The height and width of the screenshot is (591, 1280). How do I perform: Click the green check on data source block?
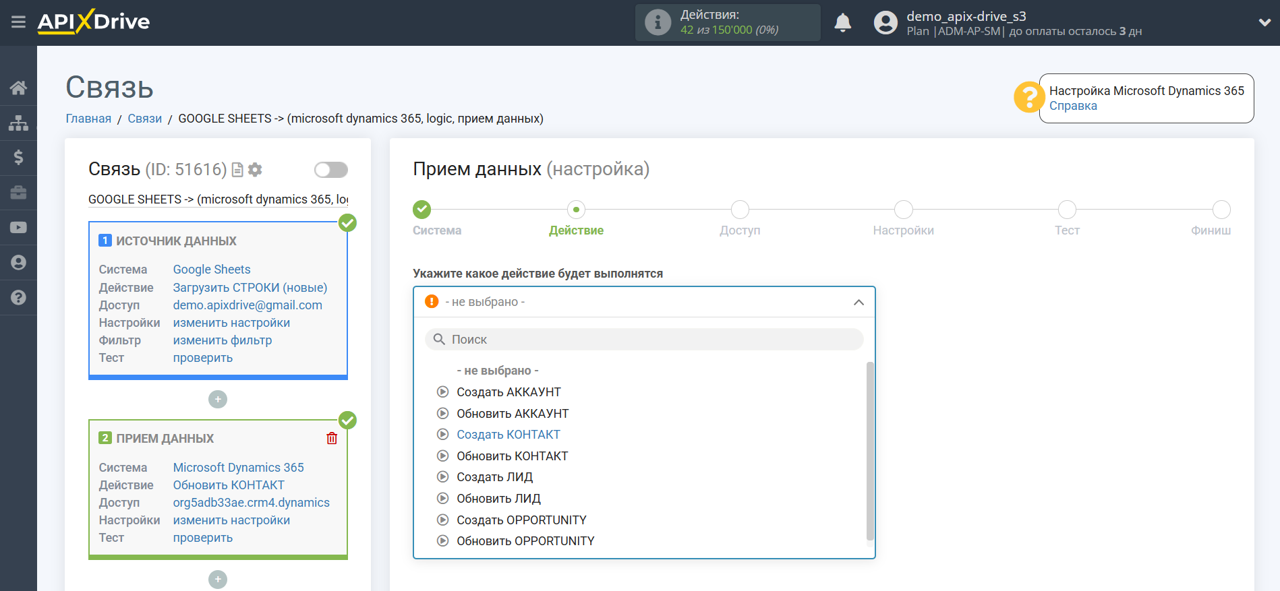tap(347, 222)
